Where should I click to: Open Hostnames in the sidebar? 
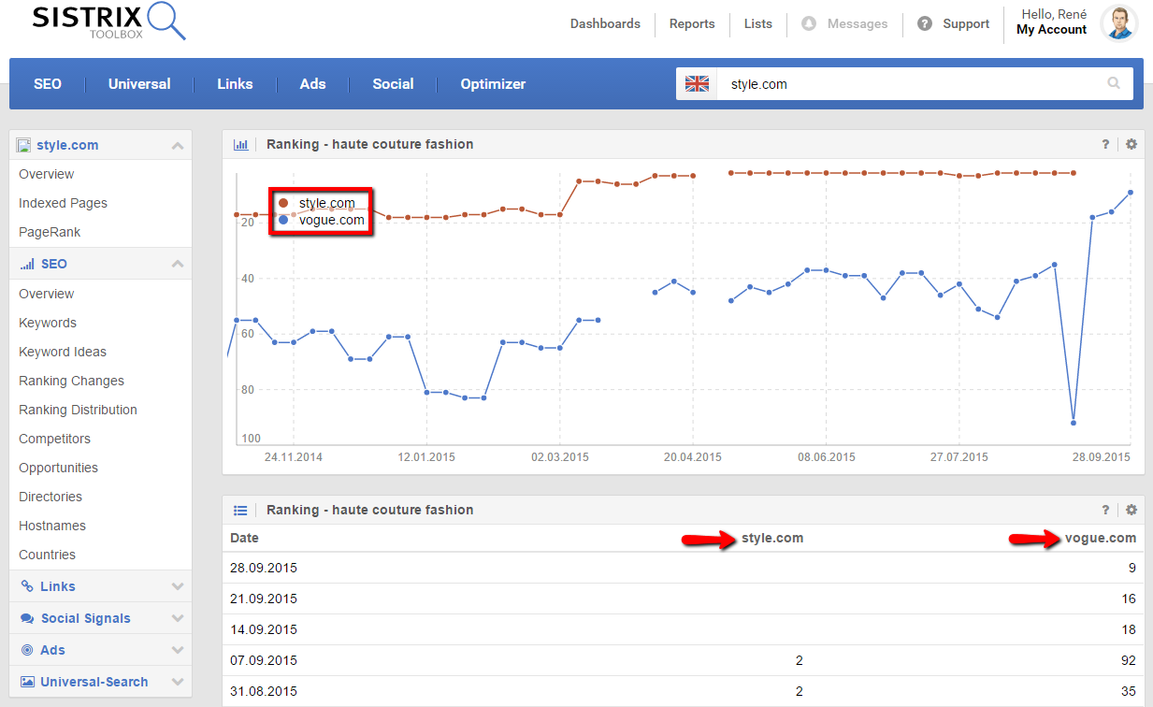coord(52,526)
